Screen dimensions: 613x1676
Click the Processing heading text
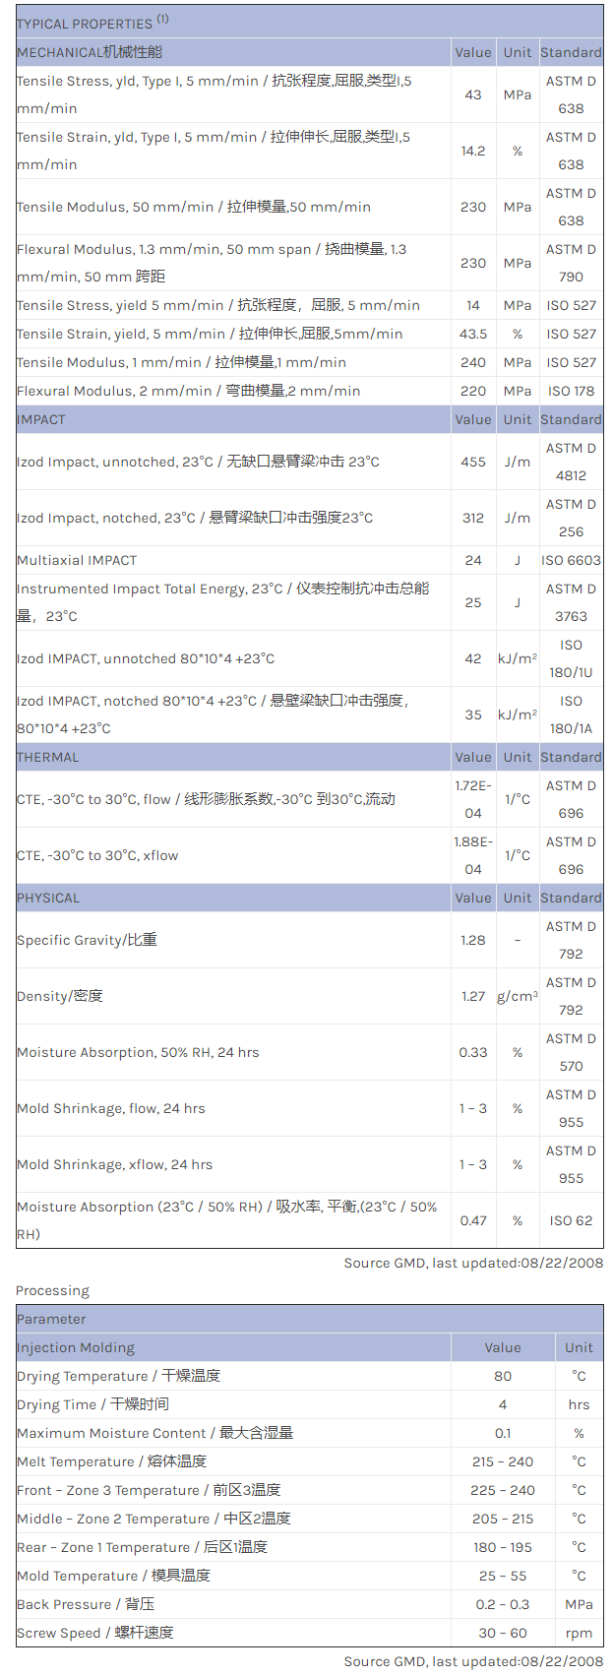pos(52,1290)
